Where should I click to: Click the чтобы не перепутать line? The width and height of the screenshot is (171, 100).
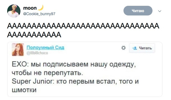coord(48,73)
